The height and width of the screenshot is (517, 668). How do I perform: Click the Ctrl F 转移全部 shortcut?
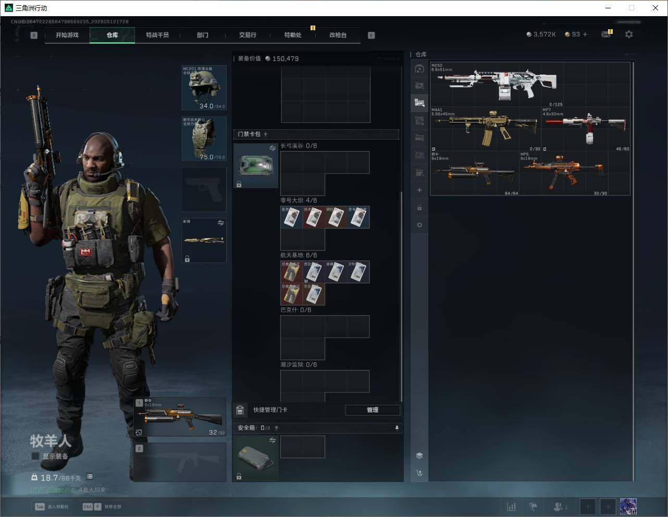pos(102,507)
